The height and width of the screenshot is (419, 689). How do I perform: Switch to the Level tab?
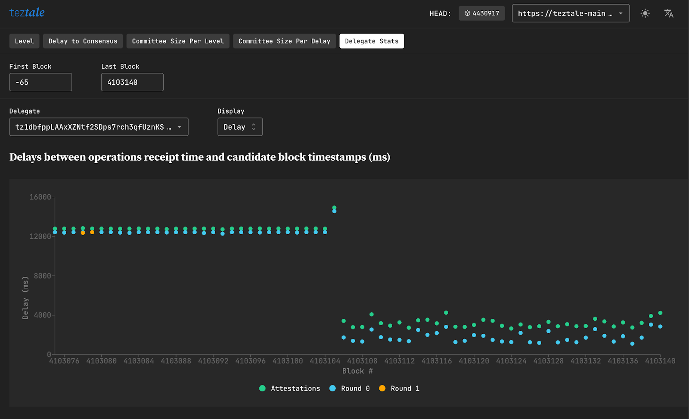tap(24, 41)
